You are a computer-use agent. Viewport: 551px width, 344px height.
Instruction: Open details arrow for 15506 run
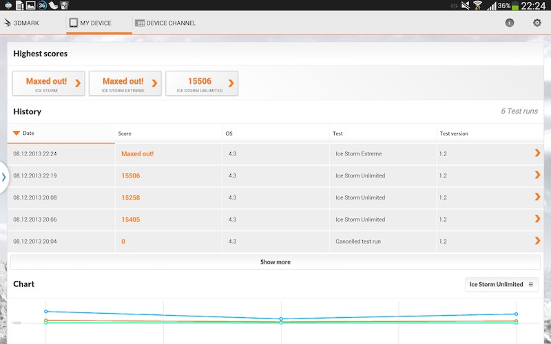(x=537, y=175)
